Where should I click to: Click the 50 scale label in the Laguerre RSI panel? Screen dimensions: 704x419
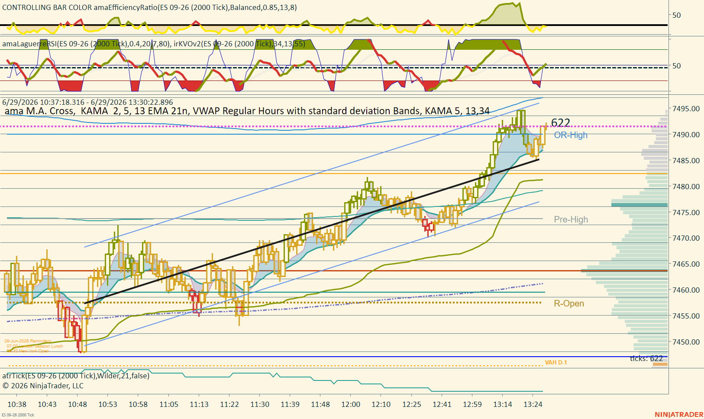coord(676,66)
